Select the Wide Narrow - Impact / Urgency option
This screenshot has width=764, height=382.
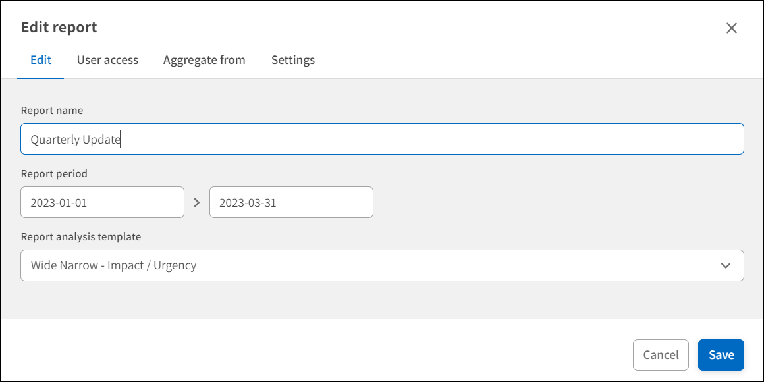[382, 265]
